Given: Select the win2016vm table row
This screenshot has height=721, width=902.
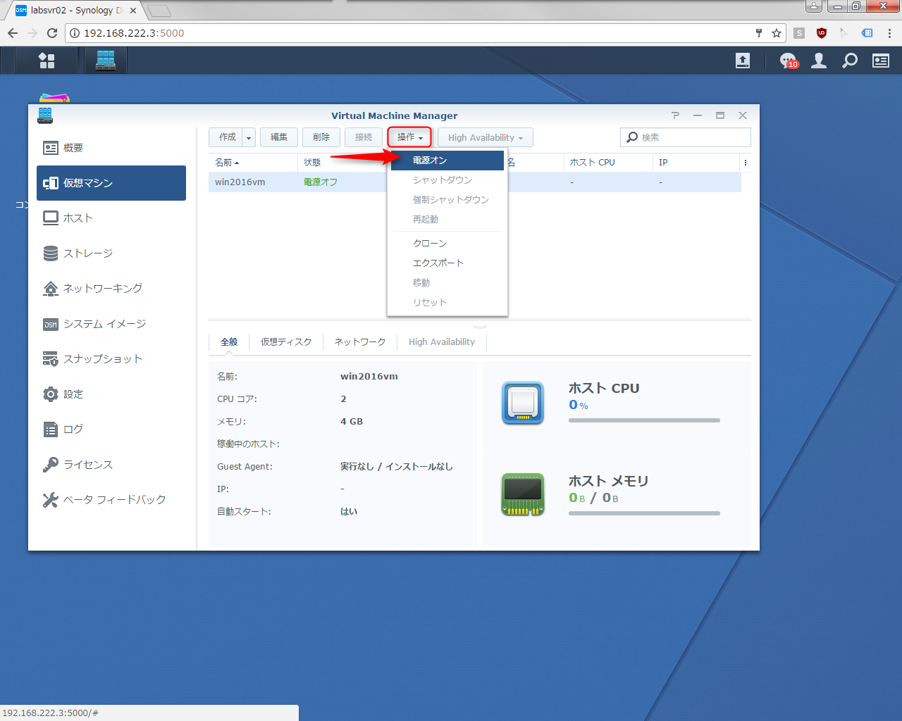Looking at the screenshot, I should pos(475,182).
